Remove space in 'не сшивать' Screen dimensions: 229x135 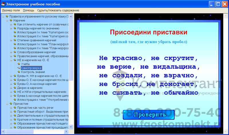[x=110, y=93]
